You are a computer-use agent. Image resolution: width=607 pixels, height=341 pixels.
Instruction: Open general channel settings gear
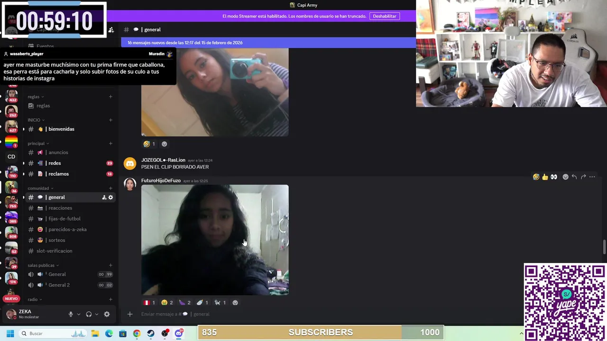(x=110, y=197)
